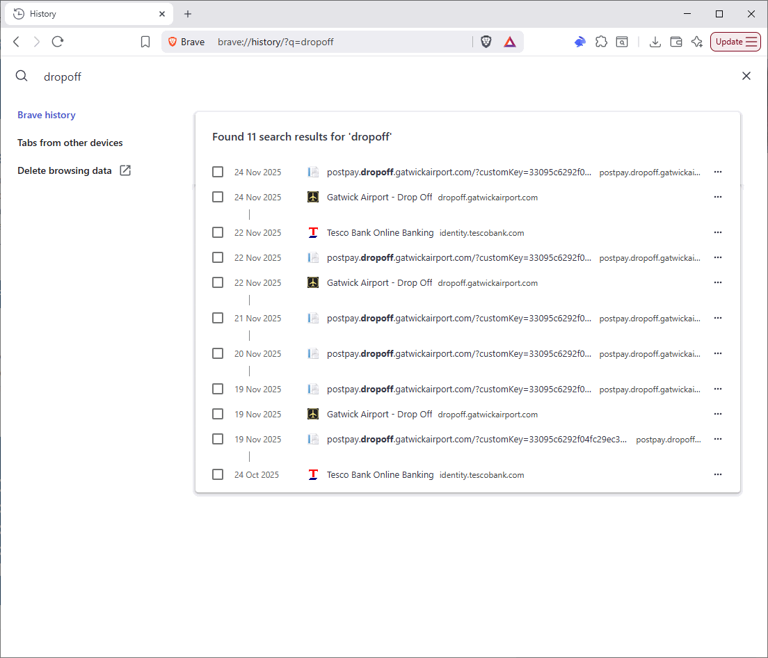Bookmark this page using the bookmark icon

click(145, 42)
